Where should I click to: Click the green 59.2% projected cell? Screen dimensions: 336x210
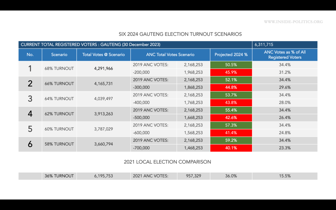tap(231, 140)
